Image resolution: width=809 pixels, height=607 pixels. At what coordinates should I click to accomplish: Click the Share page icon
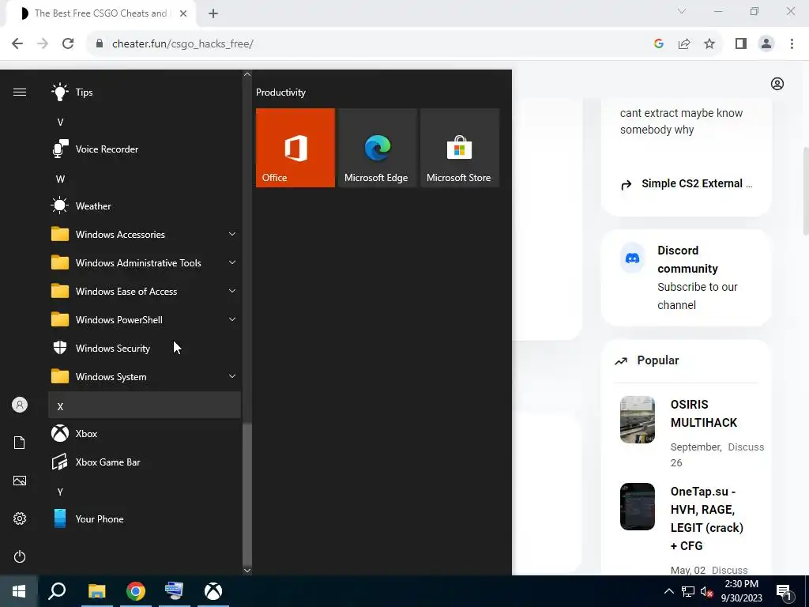pos(684,44)
